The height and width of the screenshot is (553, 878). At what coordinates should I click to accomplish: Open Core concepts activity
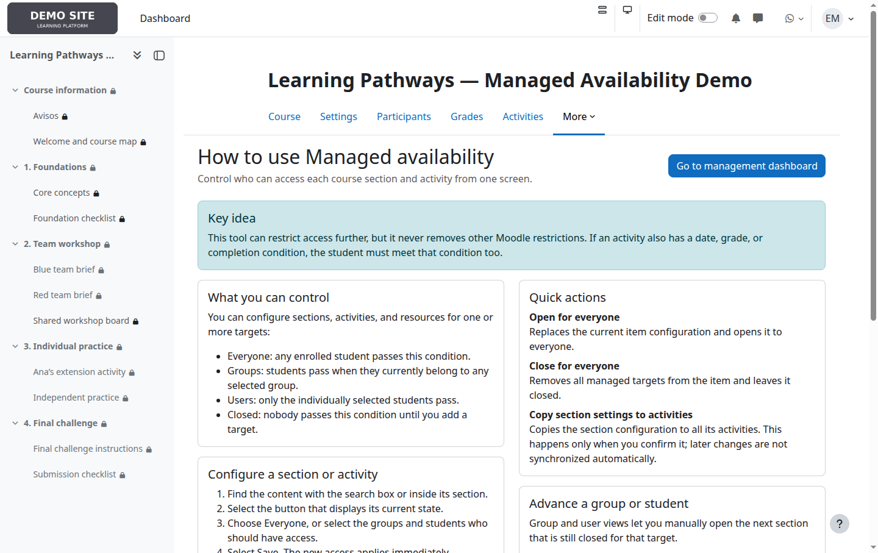[62, 193]
